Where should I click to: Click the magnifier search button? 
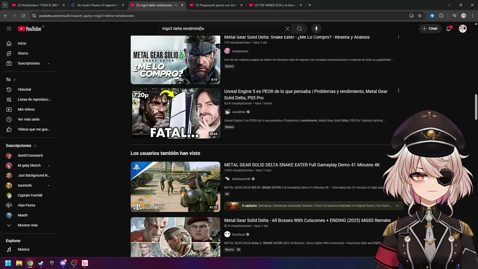click(x=299, y=28)
